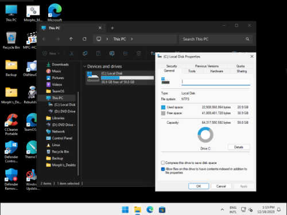Click the navigation pane scrollbar
Screen dimensions: 287x215
78,134
